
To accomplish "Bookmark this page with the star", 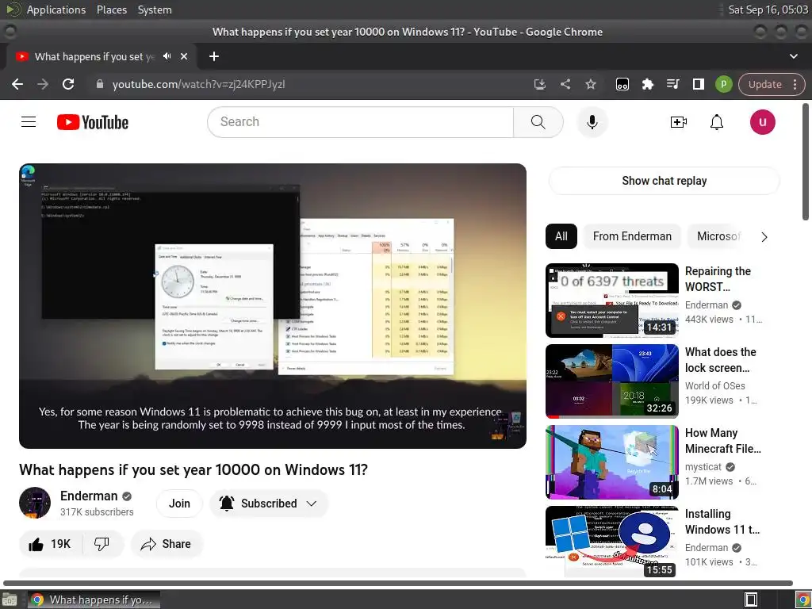I will [x=590, y=84].
